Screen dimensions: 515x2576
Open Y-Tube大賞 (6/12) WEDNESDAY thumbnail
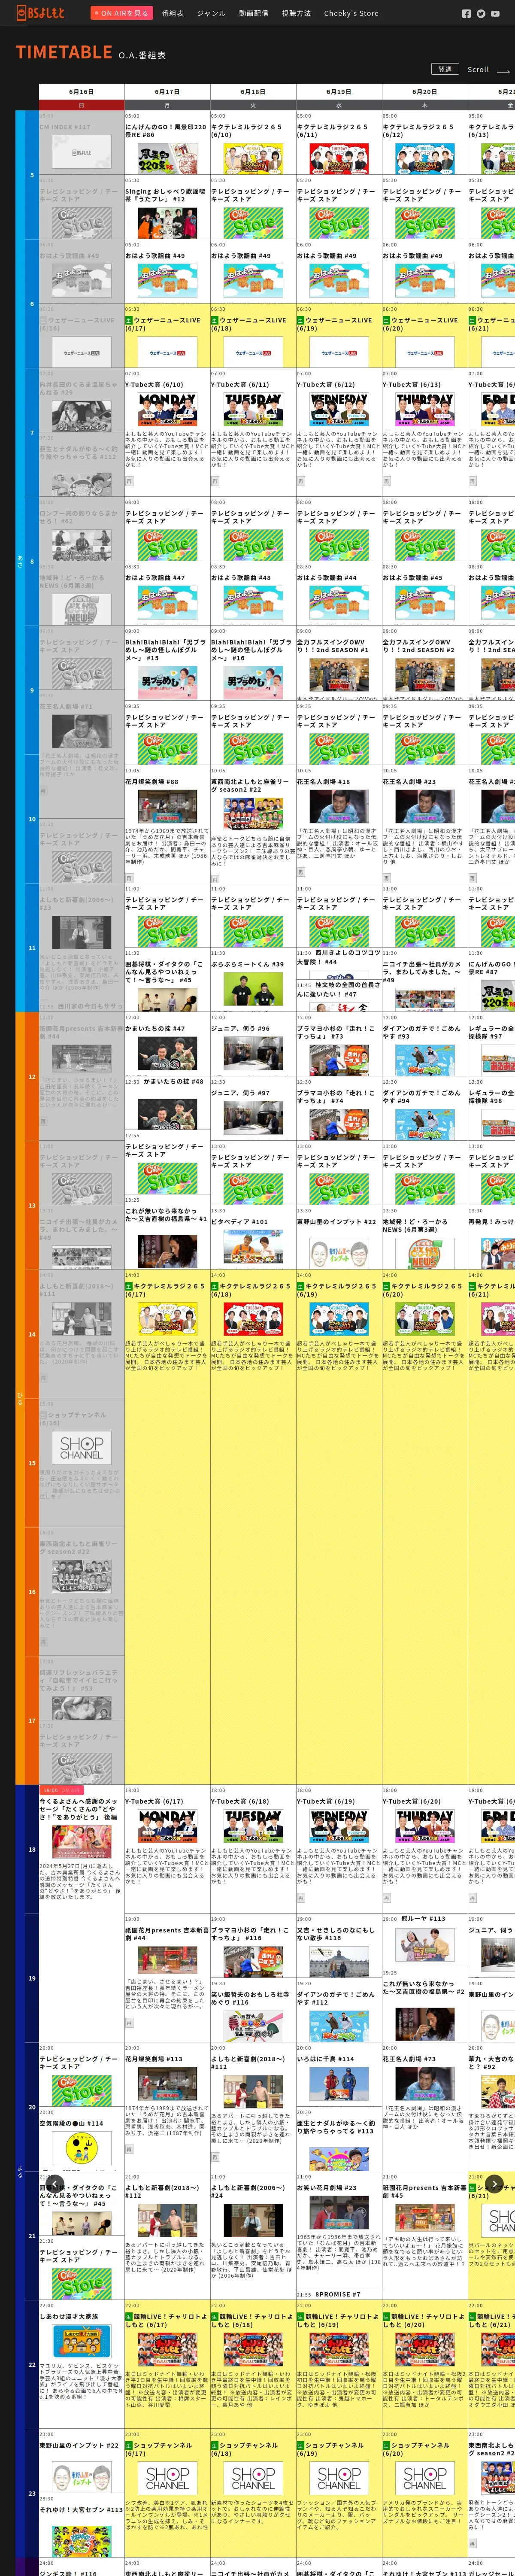click(x=339, y=410)
